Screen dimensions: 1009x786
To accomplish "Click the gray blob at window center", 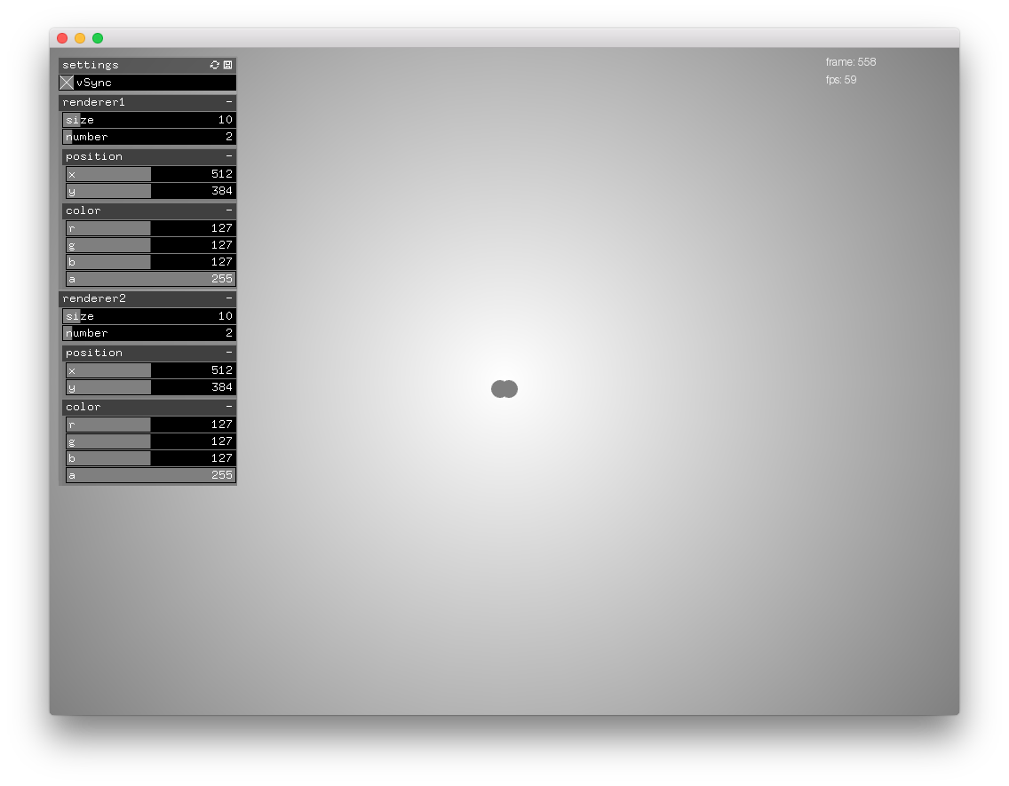I will (504, 388).
